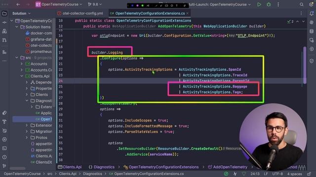Open IDE settings gear in top-right
Viewport: 316px width, 177px height.
[311, 4]
